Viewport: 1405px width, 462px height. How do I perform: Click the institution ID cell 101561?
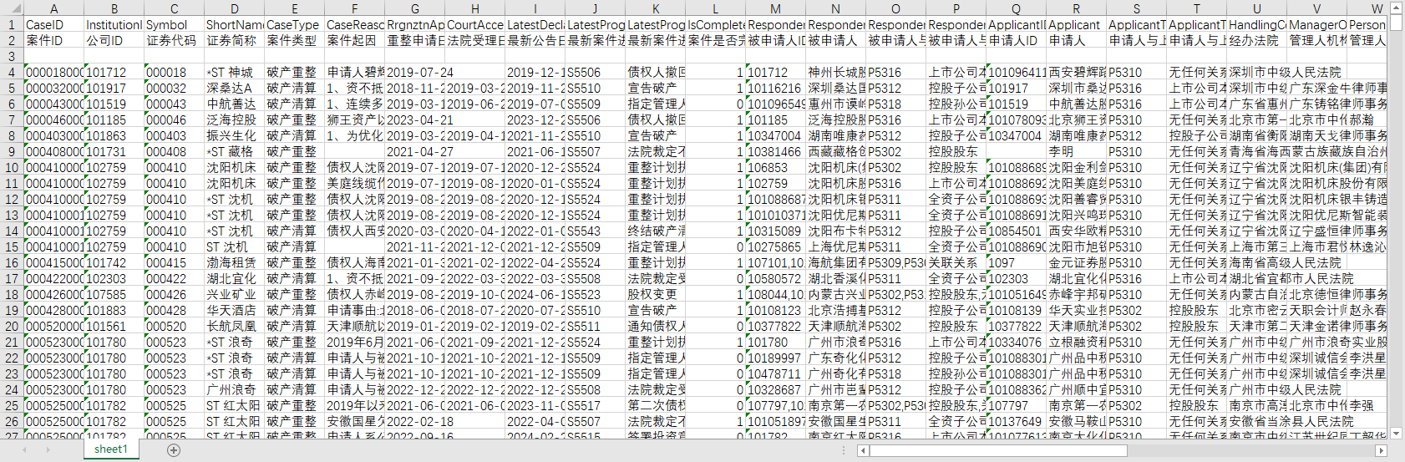[114, 326]
